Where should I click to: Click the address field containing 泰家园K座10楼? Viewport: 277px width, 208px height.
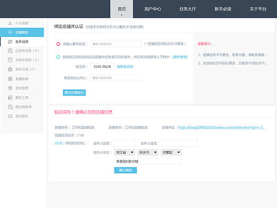click(148, 162)
